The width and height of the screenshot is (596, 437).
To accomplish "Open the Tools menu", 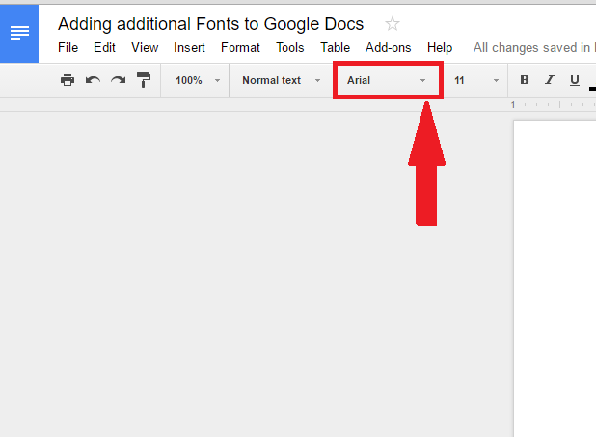I will click(290, 48).
